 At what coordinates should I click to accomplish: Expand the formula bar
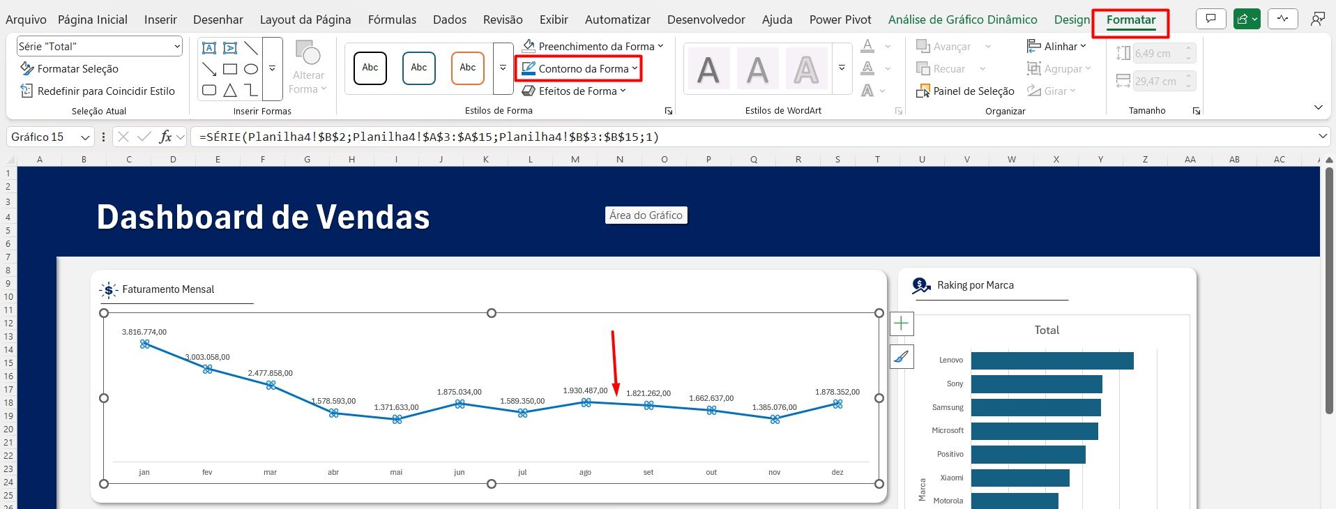click(1323, 137)
